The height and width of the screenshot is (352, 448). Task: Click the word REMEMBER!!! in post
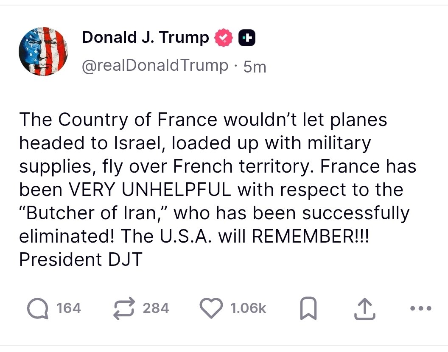[x=311, y=236]
